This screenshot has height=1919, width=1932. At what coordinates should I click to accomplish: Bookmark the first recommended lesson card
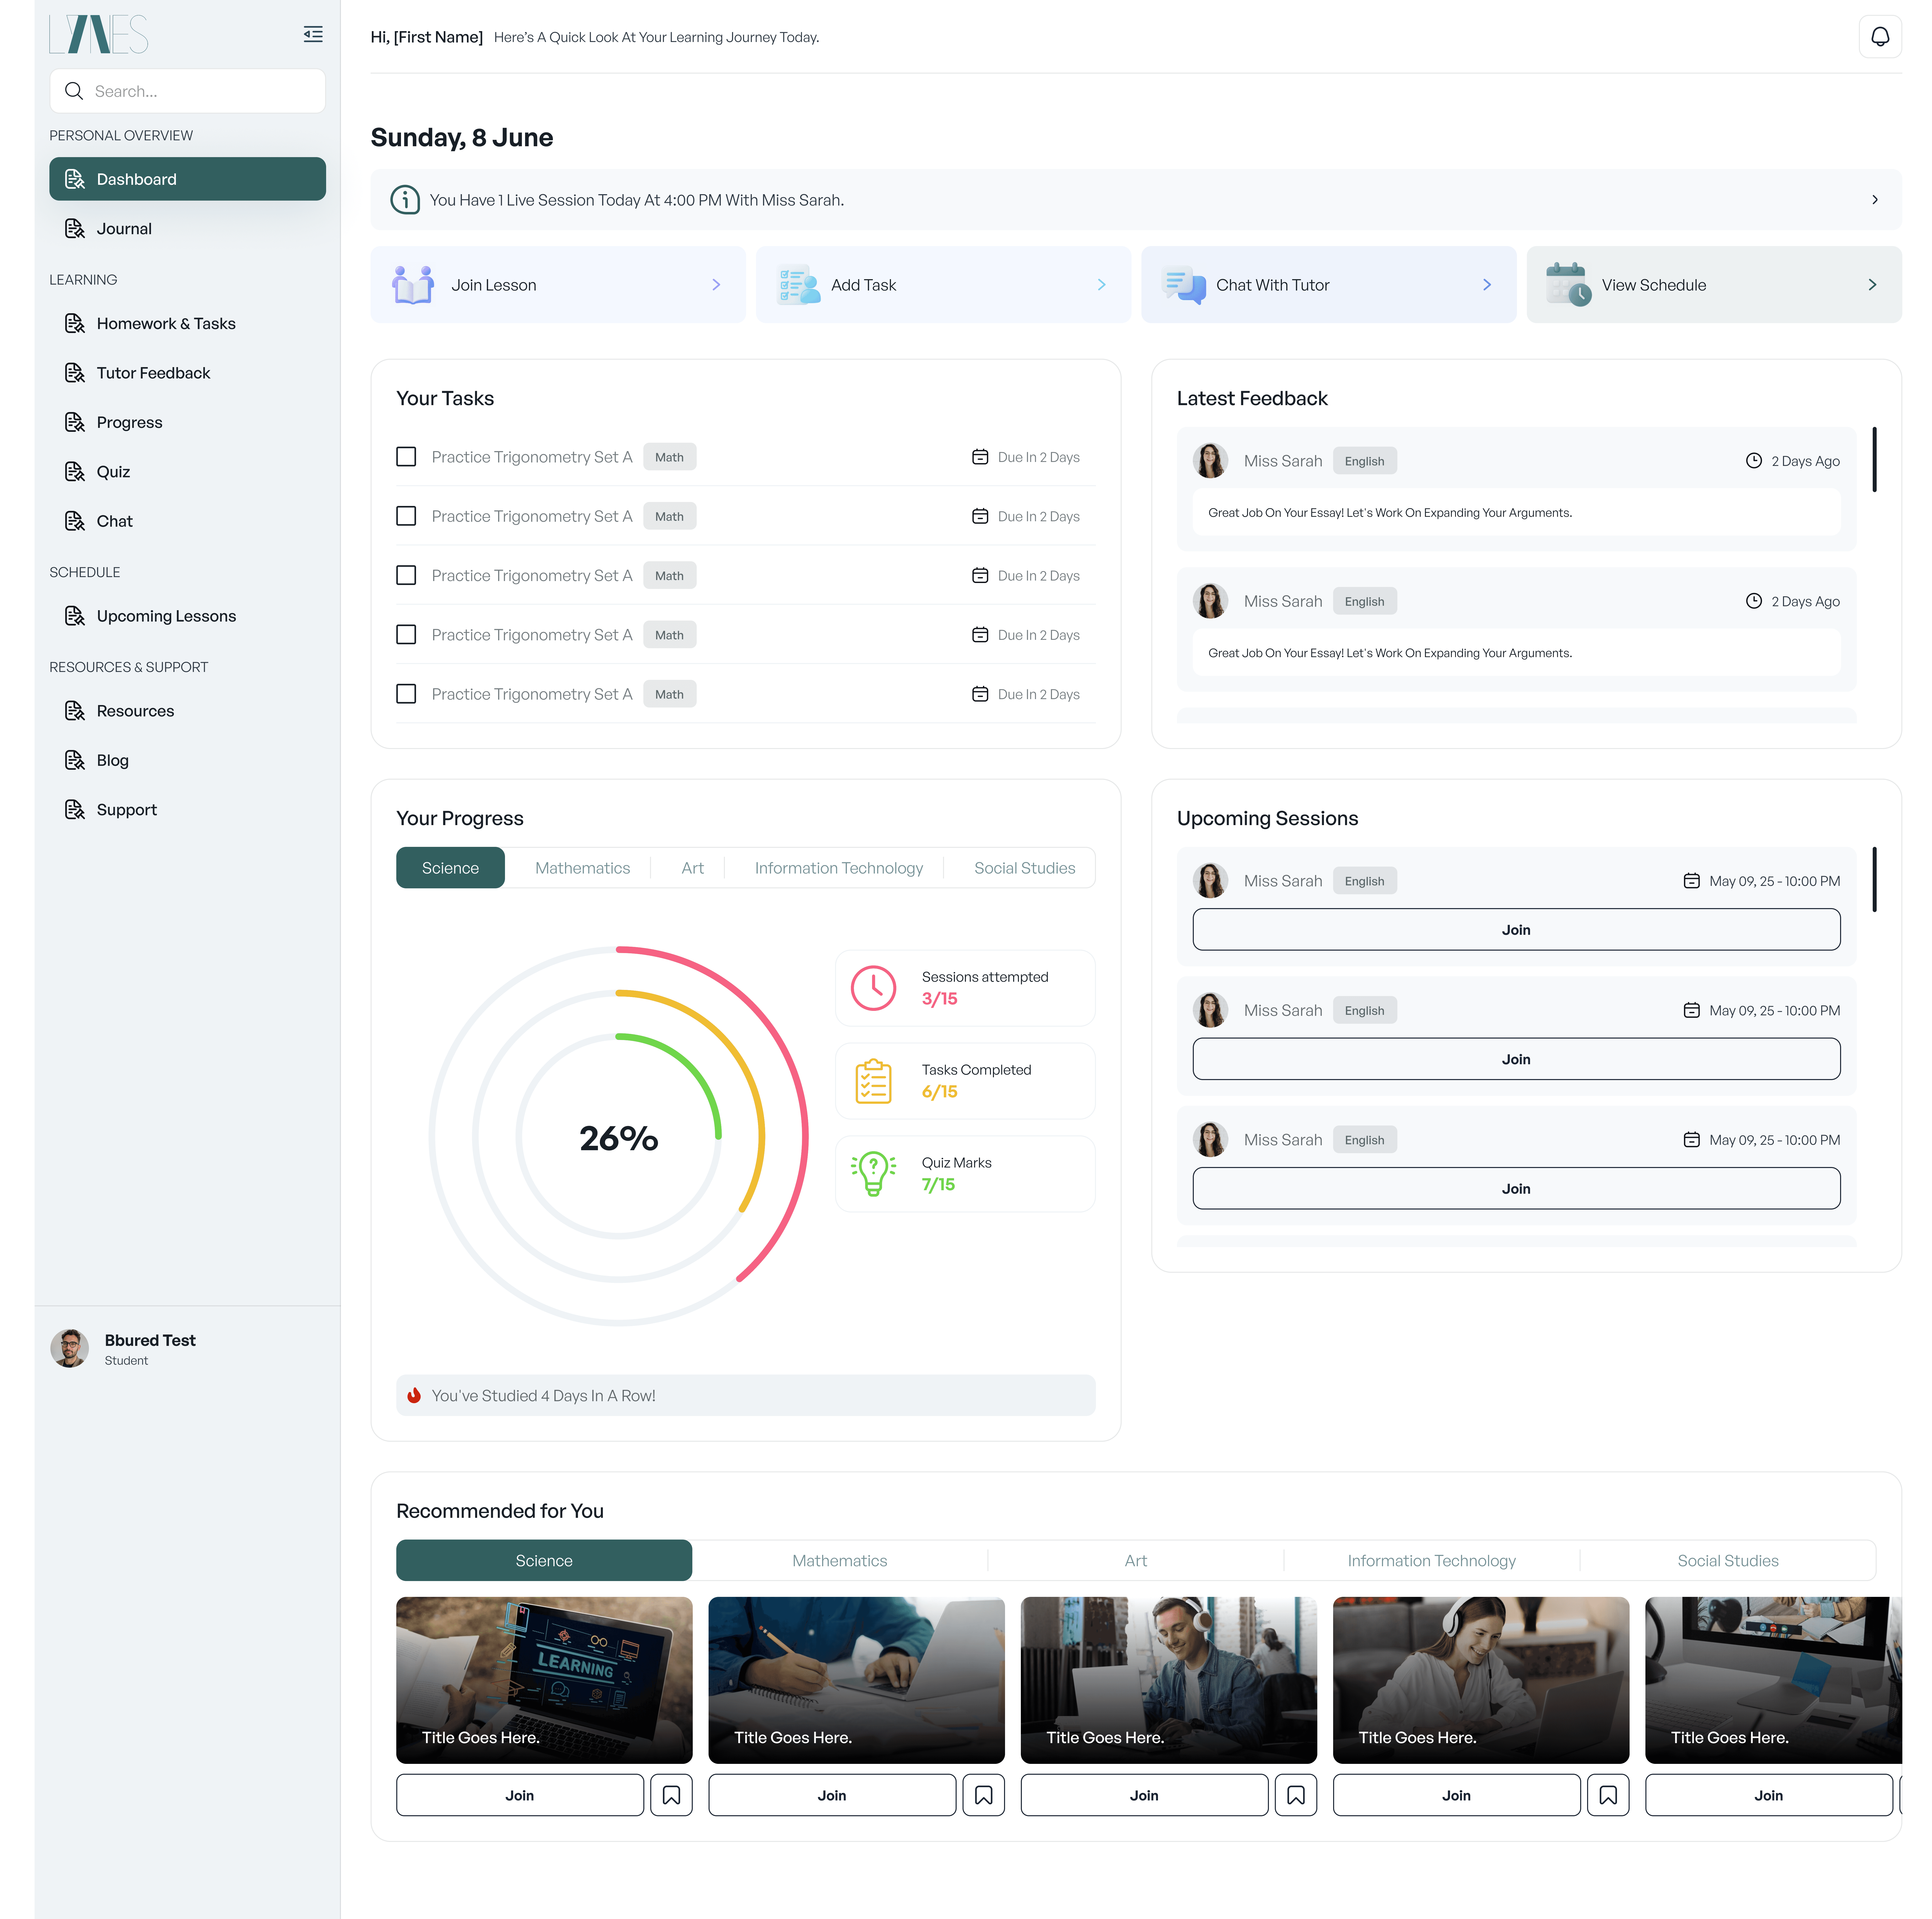[671, 1795]
